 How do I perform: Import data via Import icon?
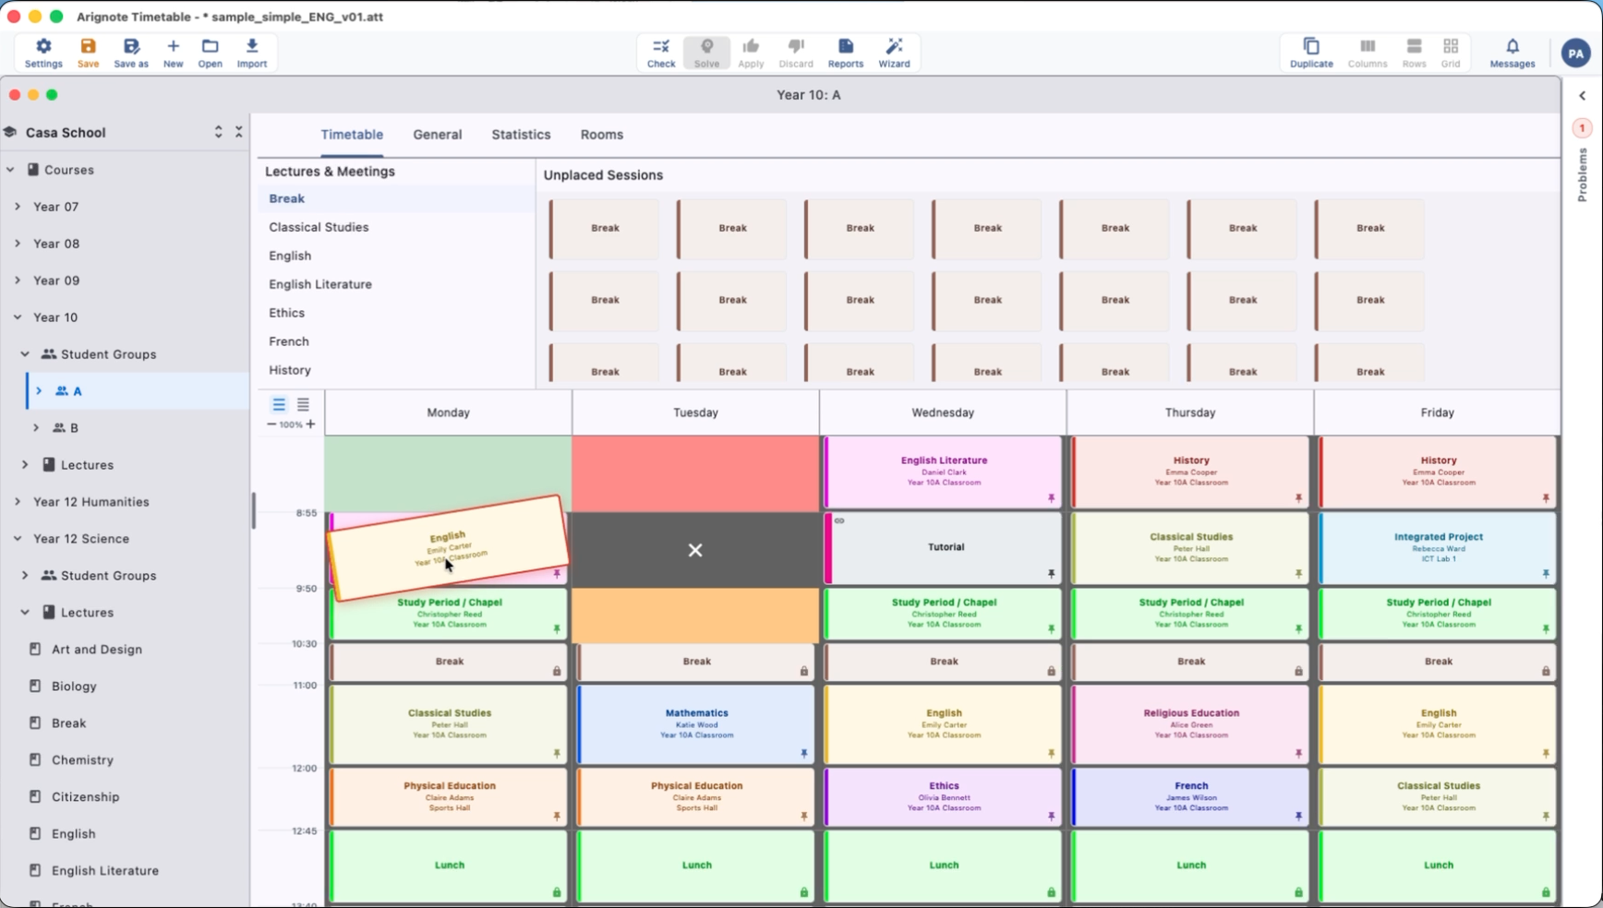click(252, 53)
